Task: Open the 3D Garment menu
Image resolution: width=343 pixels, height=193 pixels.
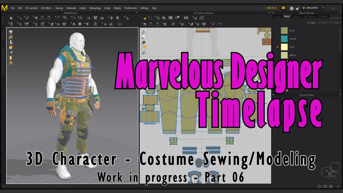Action: [31, 8]
